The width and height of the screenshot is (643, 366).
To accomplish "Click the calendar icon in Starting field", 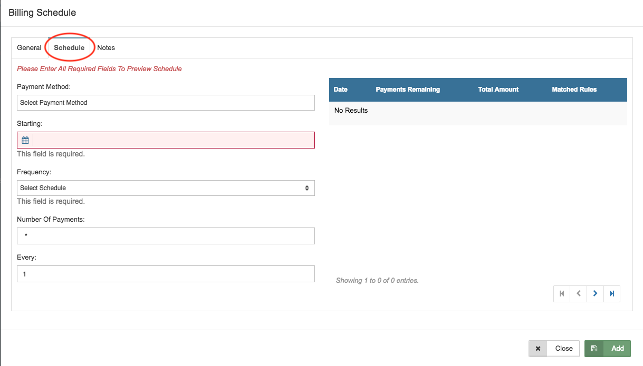I will tap(25, 140).
